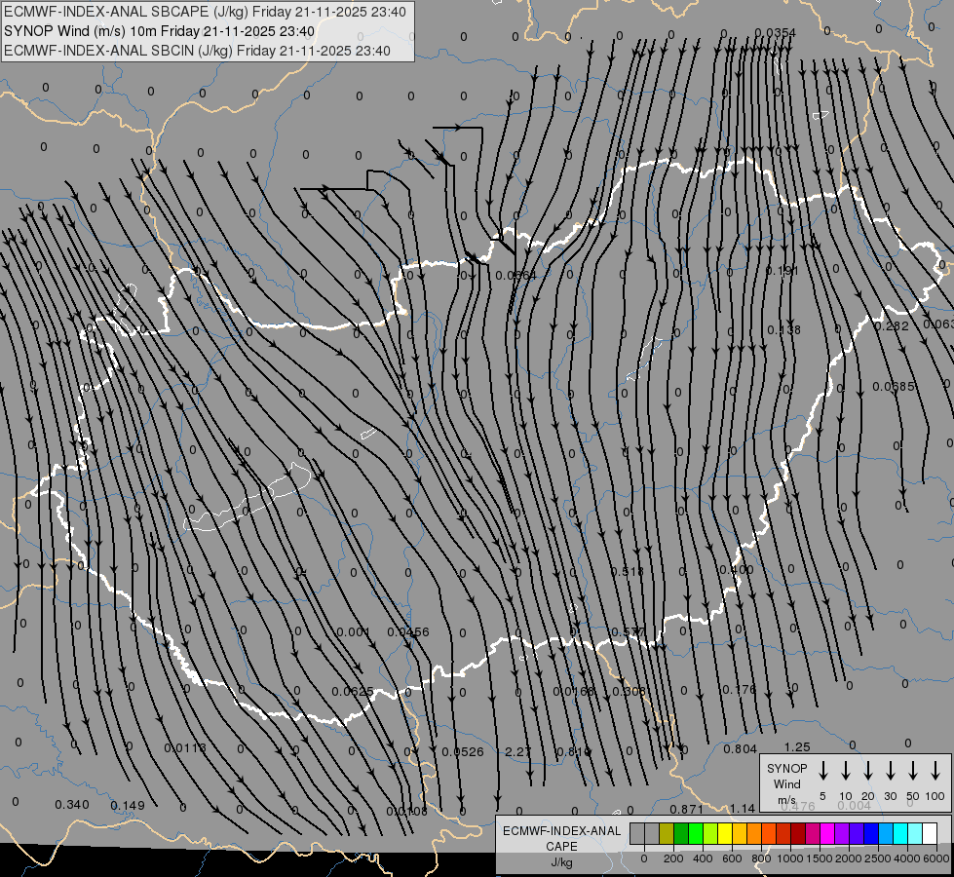Select the dark green CAPE legend swatch
This screenshot has height=877, width=954.
(x=681, y=833)
